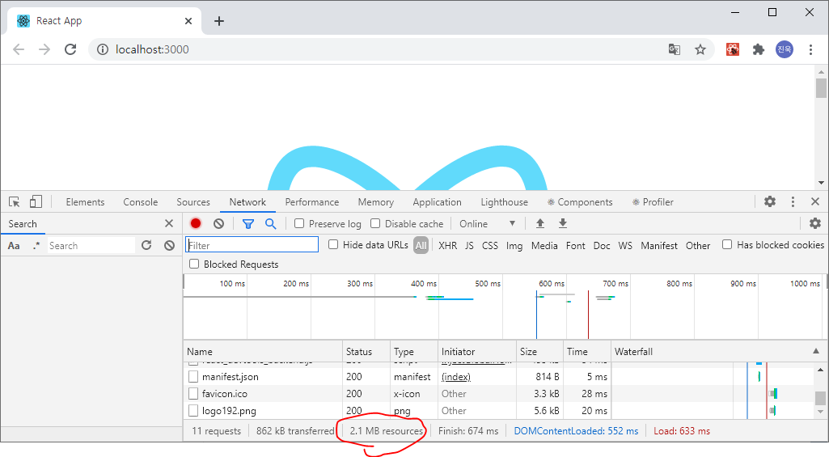Open the (index) initiator link
The width and height of the screenshot is (829, 457).
coord(455,377)
